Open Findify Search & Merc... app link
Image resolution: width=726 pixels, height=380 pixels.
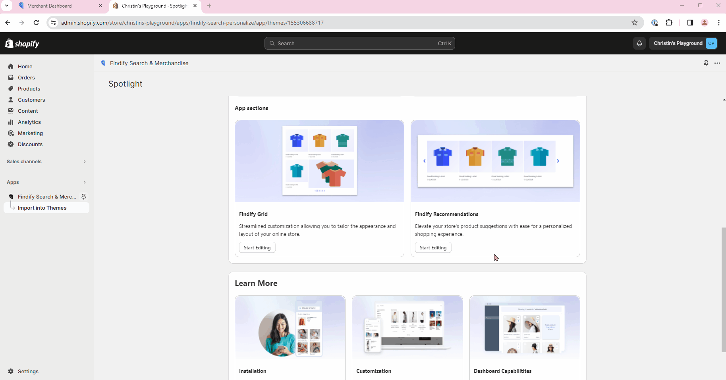point(47,197)
